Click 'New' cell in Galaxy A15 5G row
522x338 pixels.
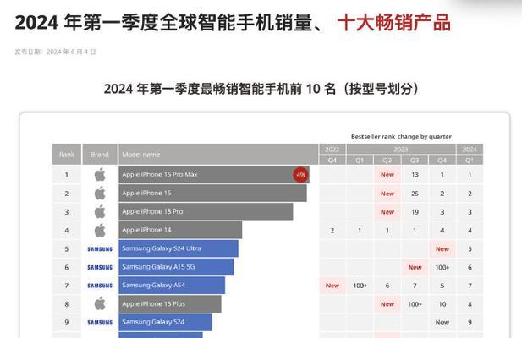pyautogui.click(x=415, y=267)
